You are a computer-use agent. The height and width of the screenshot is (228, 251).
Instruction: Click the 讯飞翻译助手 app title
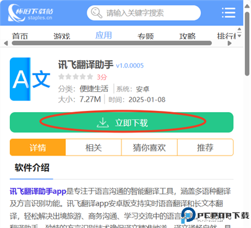pyautogui.click(x=86, y=64)
